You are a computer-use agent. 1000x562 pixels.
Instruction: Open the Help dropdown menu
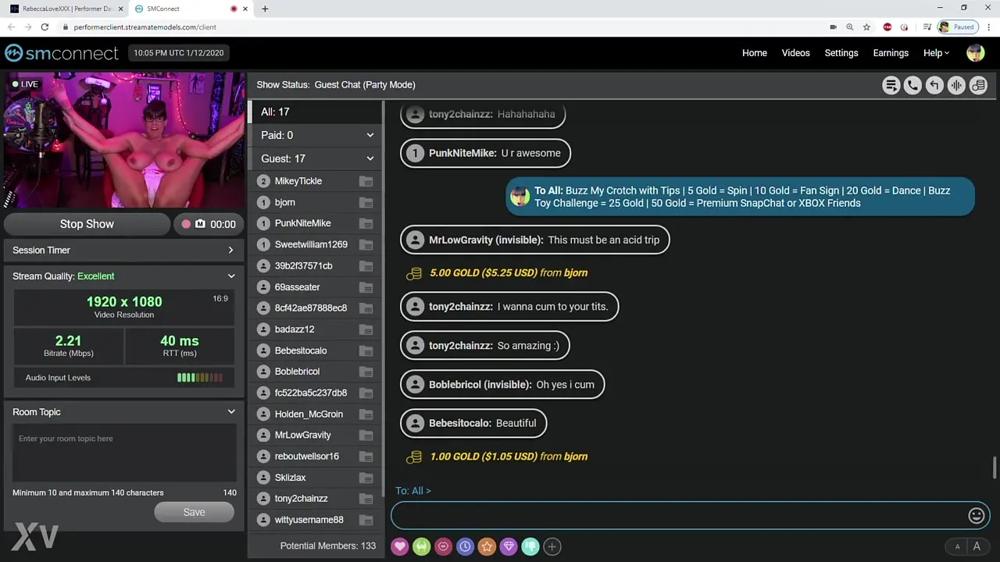(x=936, y=53)
